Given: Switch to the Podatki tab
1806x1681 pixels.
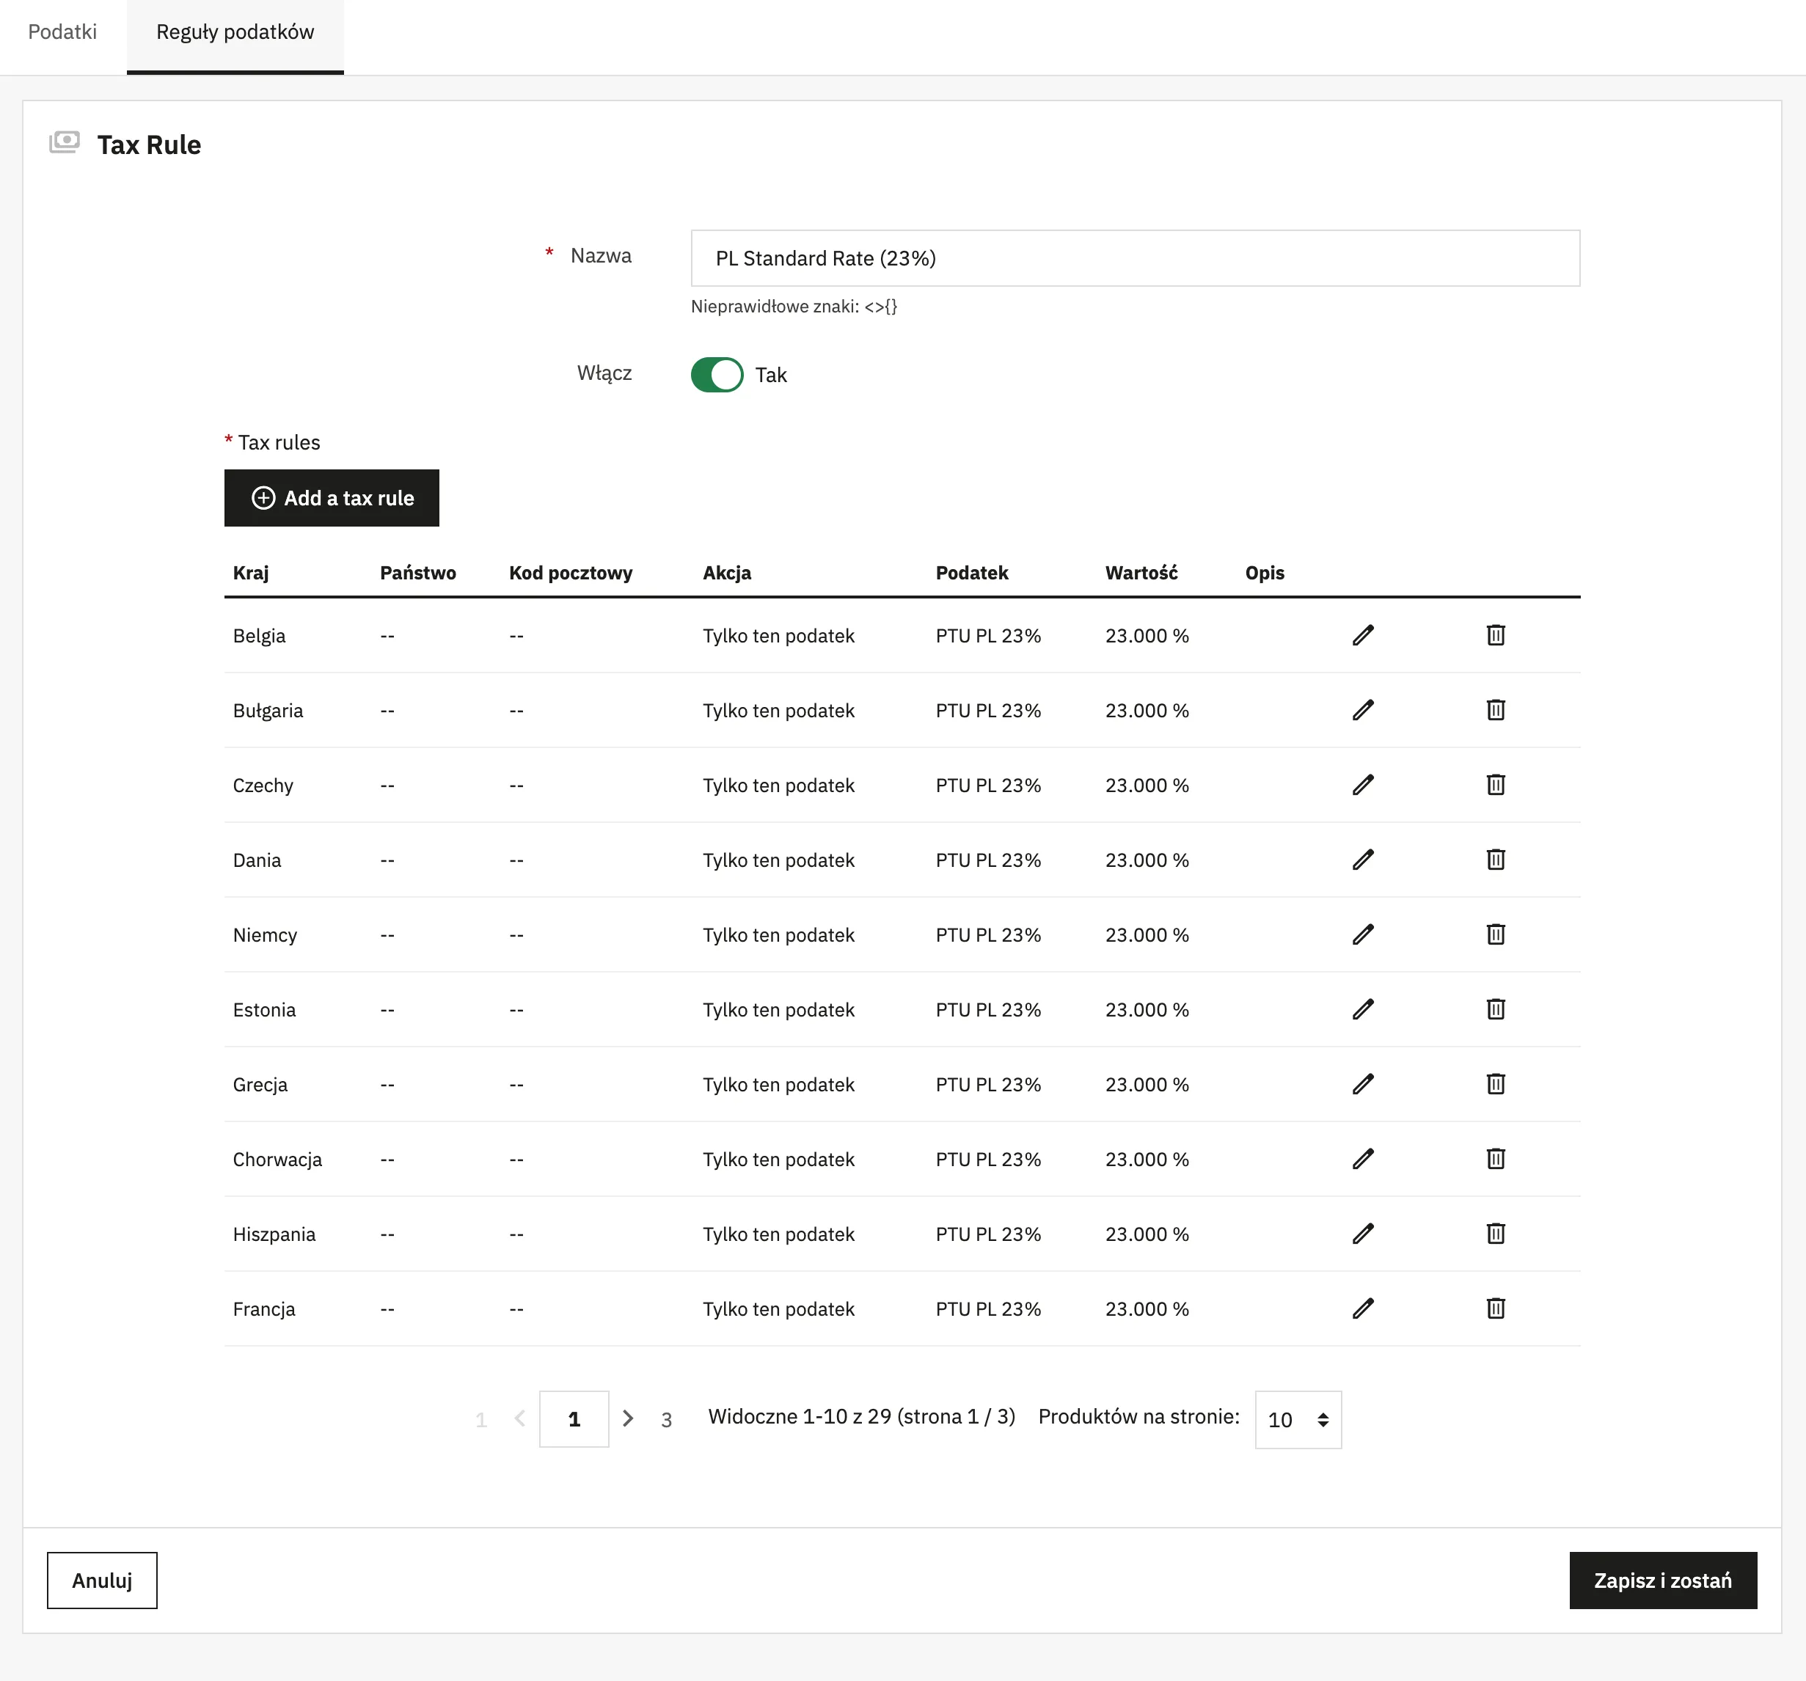Looking at the screenshot, I should [x=62, y=32].
